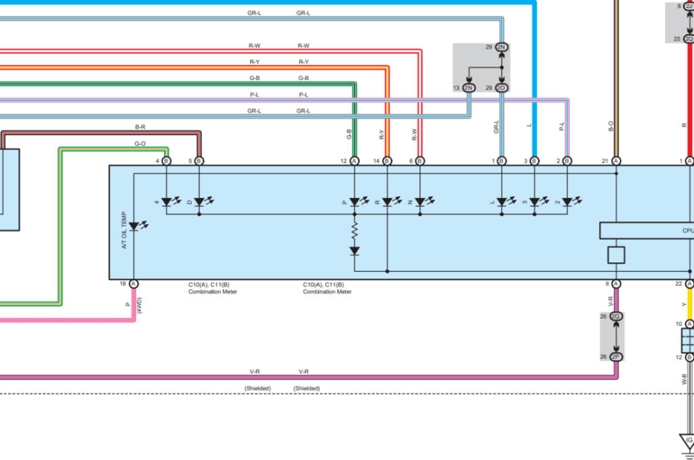Screen dimensions: 694x460
Task: Click connector junction 2N at terminal 29
Action: click(x=500, y=47)
